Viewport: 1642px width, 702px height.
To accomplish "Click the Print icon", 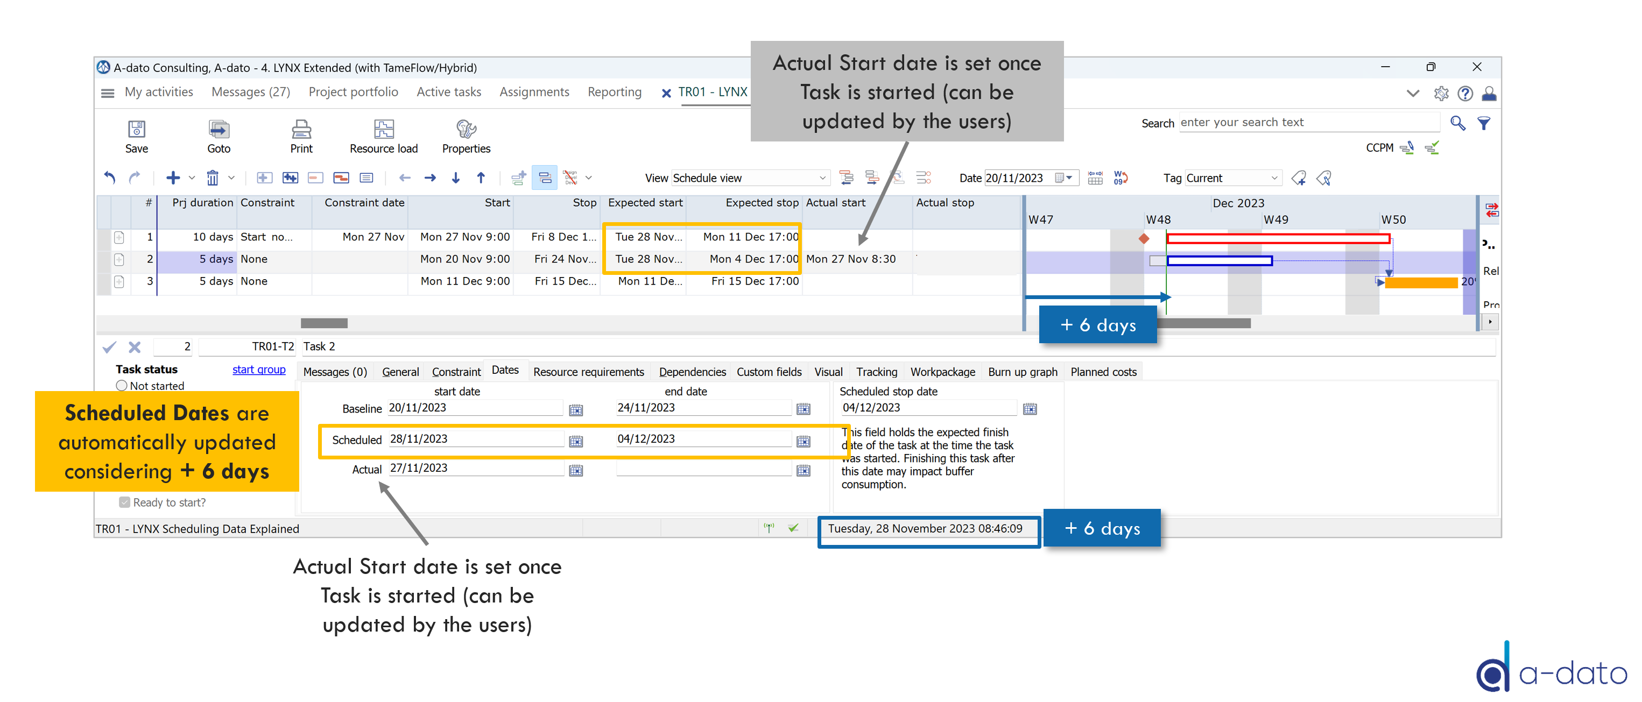I will [301, 129].
